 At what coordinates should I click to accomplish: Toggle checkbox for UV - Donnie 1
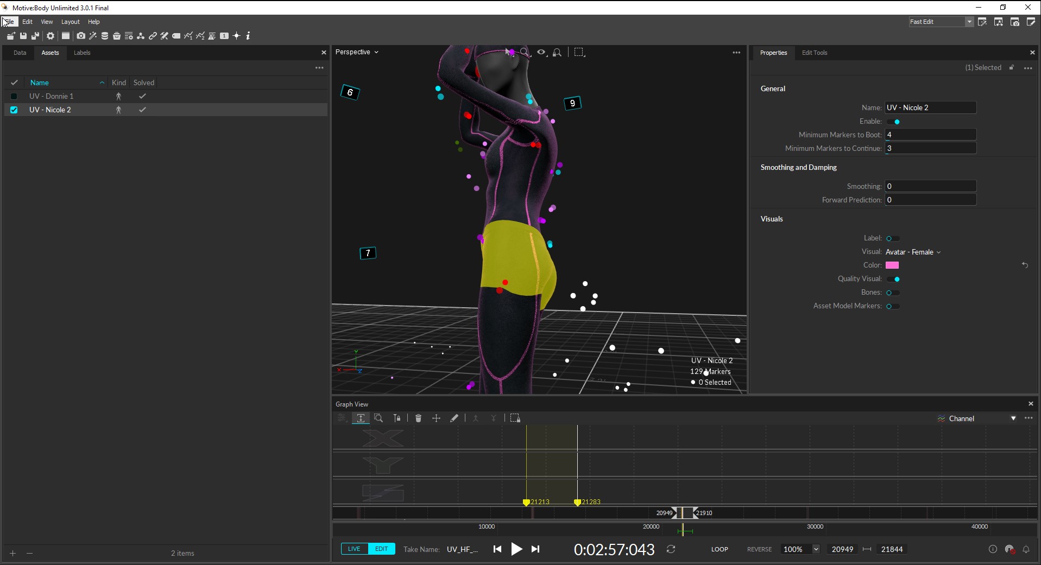click(14, 96)
